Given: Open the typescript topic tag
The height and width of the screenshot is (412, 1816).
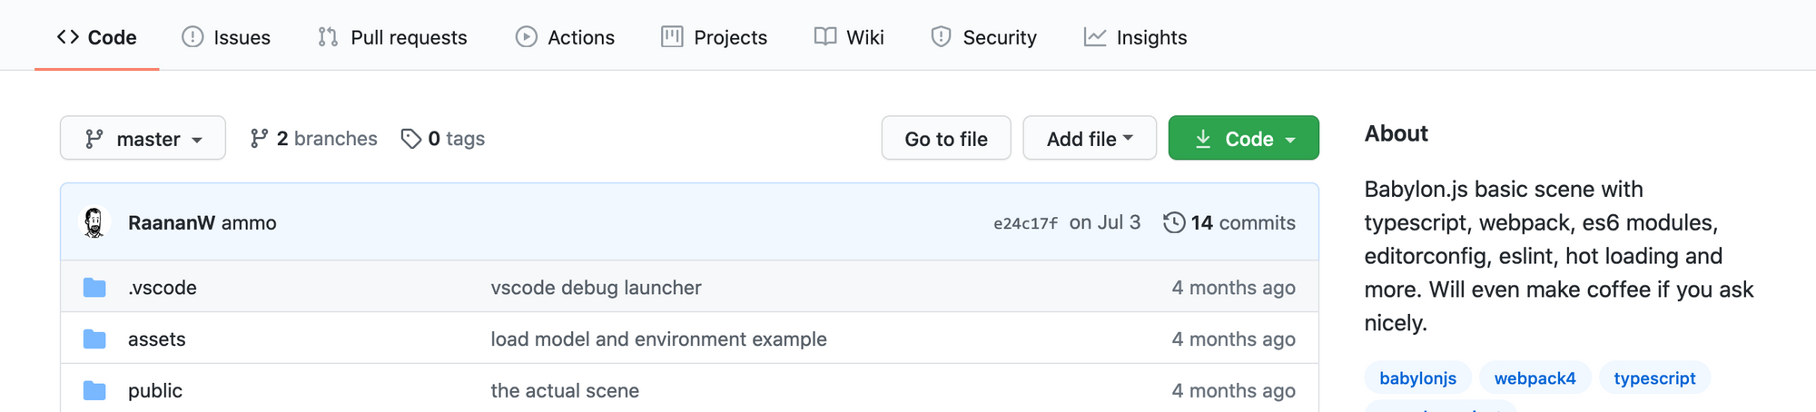Looking at the screenshot, I should pos(1654,378).
